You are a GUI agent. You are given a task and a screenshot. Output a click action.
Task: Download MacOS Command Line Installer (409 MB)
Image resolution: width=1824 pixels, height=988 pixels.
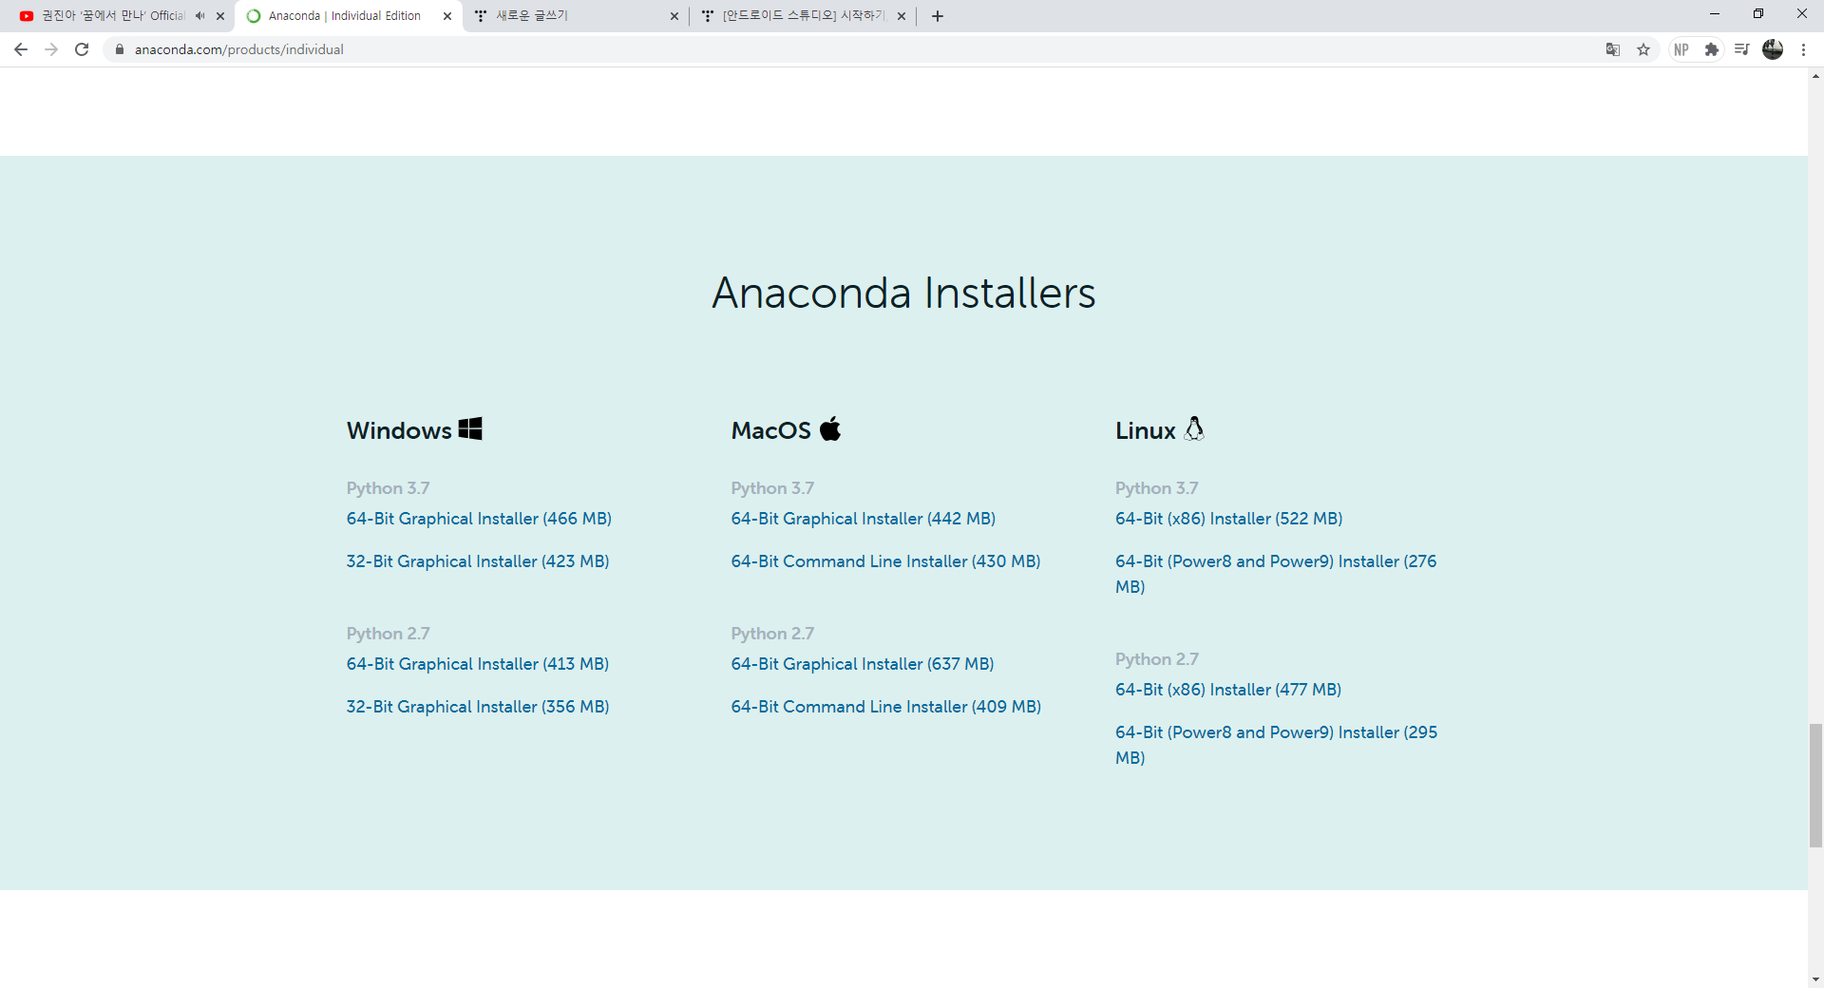coord(886,707)
